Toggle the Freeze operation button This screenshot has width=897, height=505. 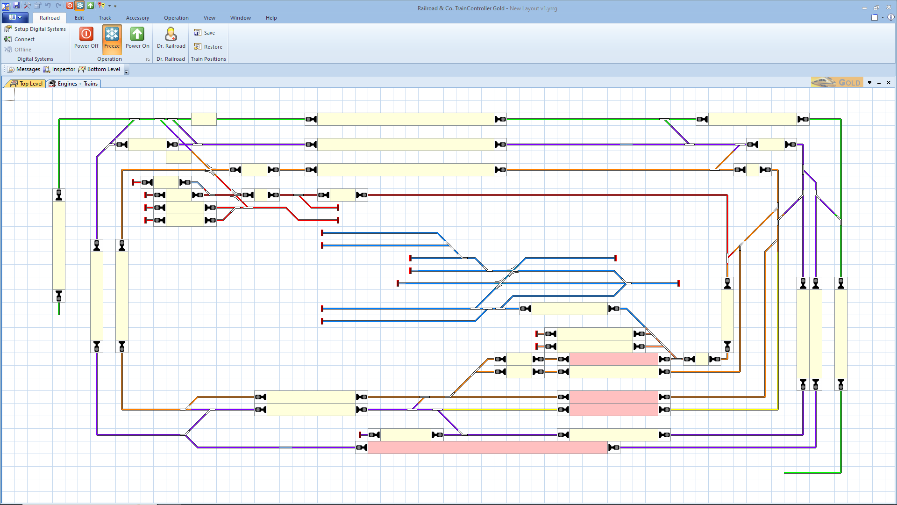tap(112, 37)
